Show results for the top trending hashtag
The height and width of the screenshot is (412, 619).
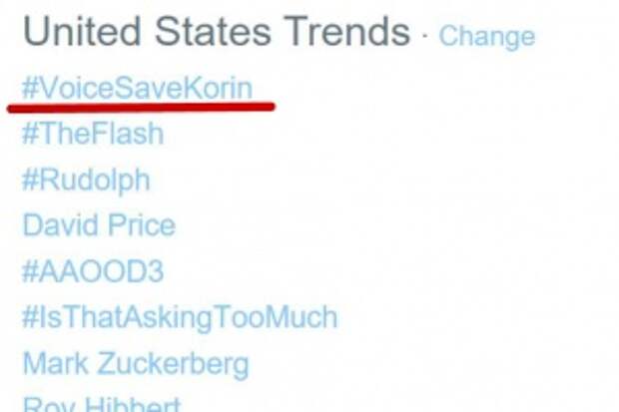(137, 88)
